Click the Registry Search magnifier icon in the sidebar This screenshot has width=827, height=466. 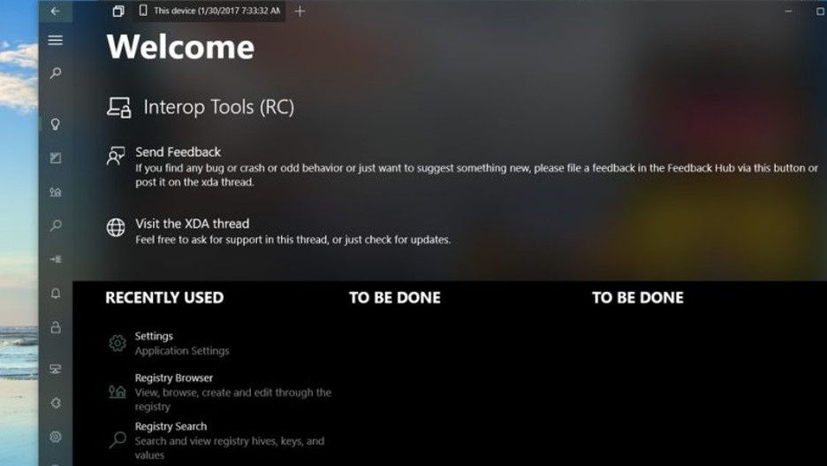56,225
